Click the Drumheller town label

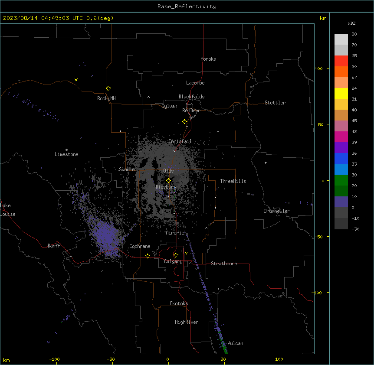[277, 211]
